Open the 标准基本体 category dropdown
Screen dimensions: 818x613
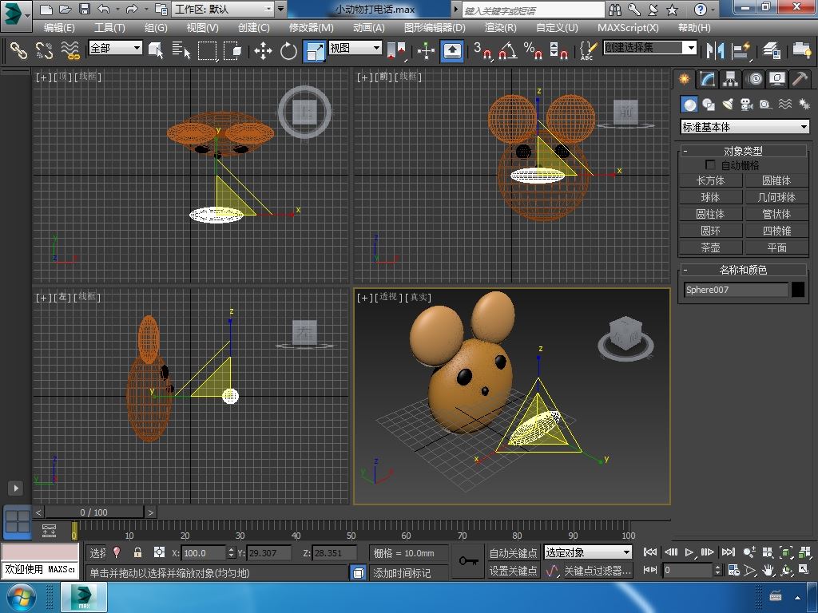pos(745,127)
